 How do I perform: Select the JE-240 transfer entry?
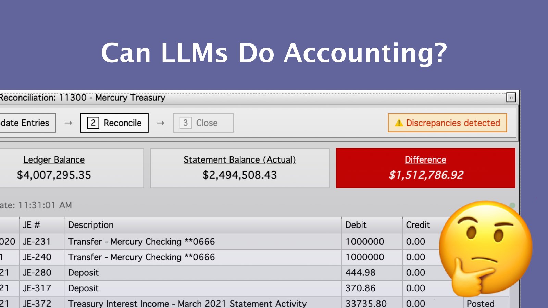[x=141, y=257]
